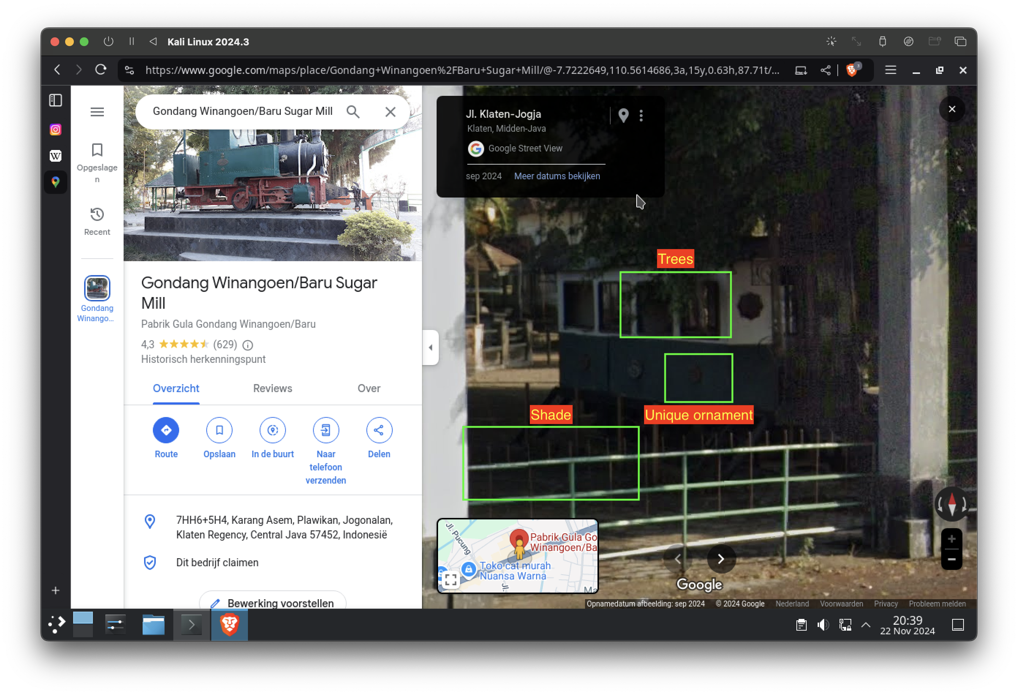The width and height of the screenshot is (1018, 695).
Task: Toggle the browser sidebar panel icon
Action: point(56,100)
